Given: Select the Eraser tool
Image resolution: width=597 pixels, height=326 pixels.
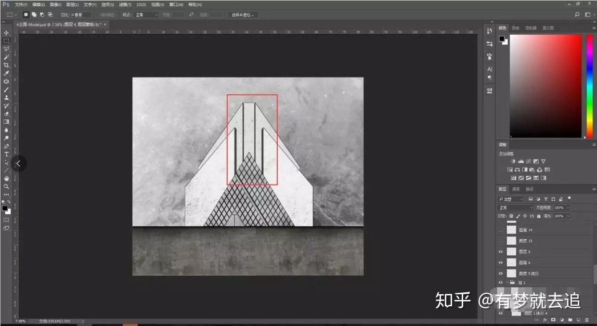Looking at the screenshot, I should (x=6, y=114).
